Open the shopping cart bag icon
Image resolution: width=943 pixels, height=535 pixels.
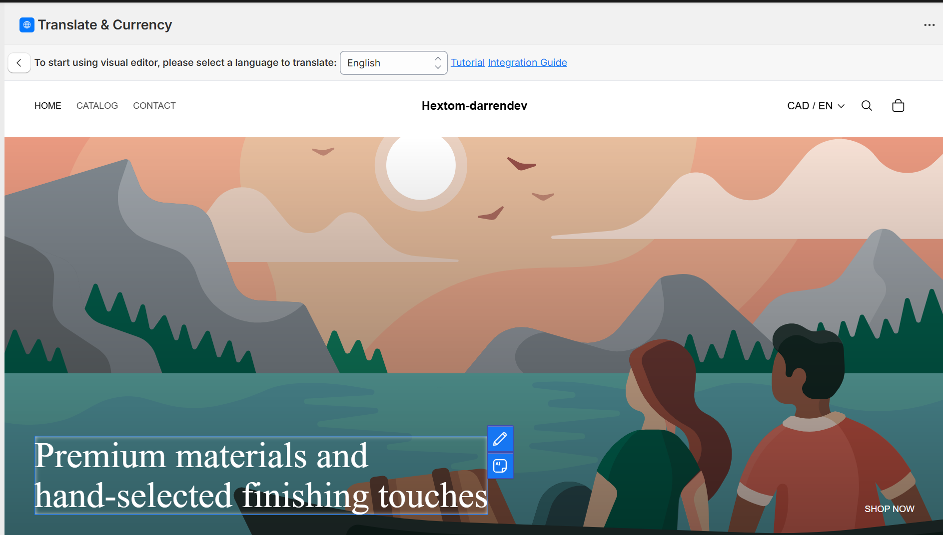click(x=898, y=106)
